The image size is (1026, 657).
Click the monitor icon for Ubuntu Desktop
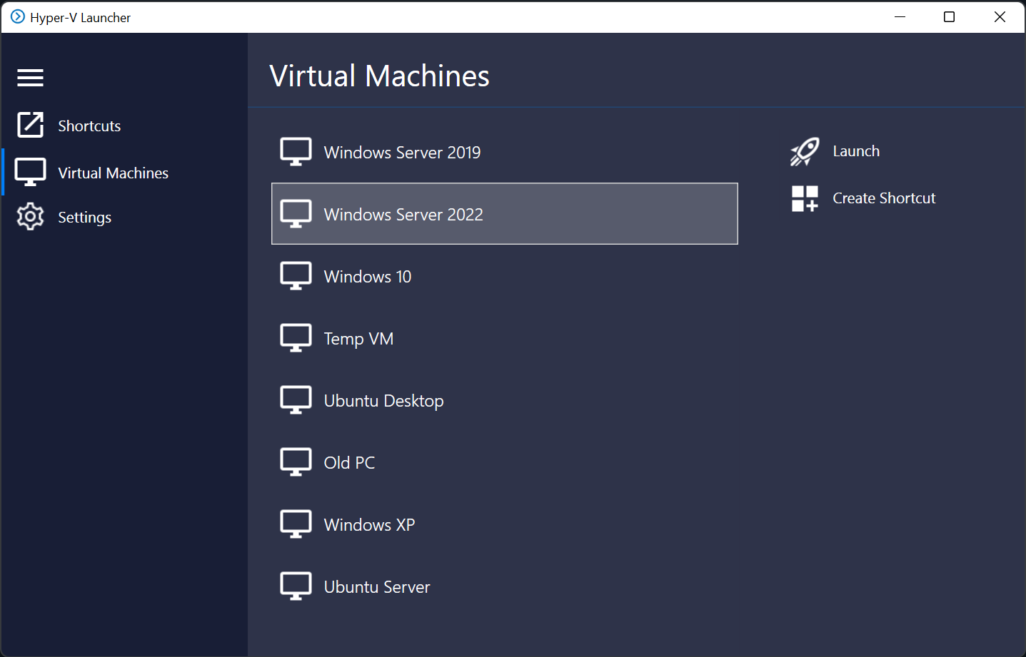tap(296, 400)
